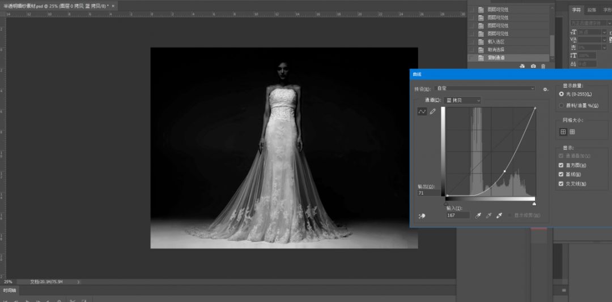This screenshot has height=302, width=612.
Task: Select the 颜料/油墨 % radio option
Action: coord(562,105)
